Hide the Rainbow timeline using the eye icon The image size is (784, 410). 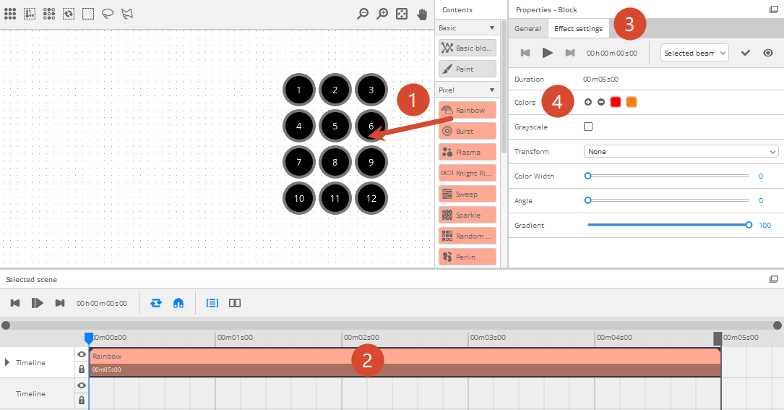coord(82,355)
